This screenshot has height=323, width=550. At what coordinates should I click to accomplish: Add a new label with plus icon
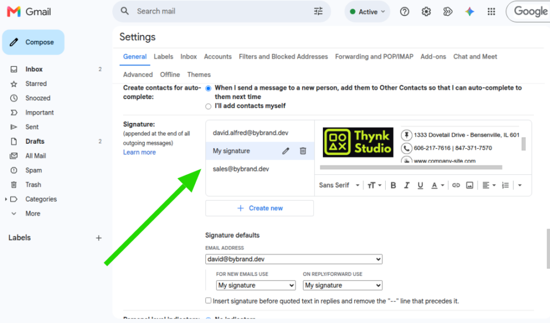99,238
